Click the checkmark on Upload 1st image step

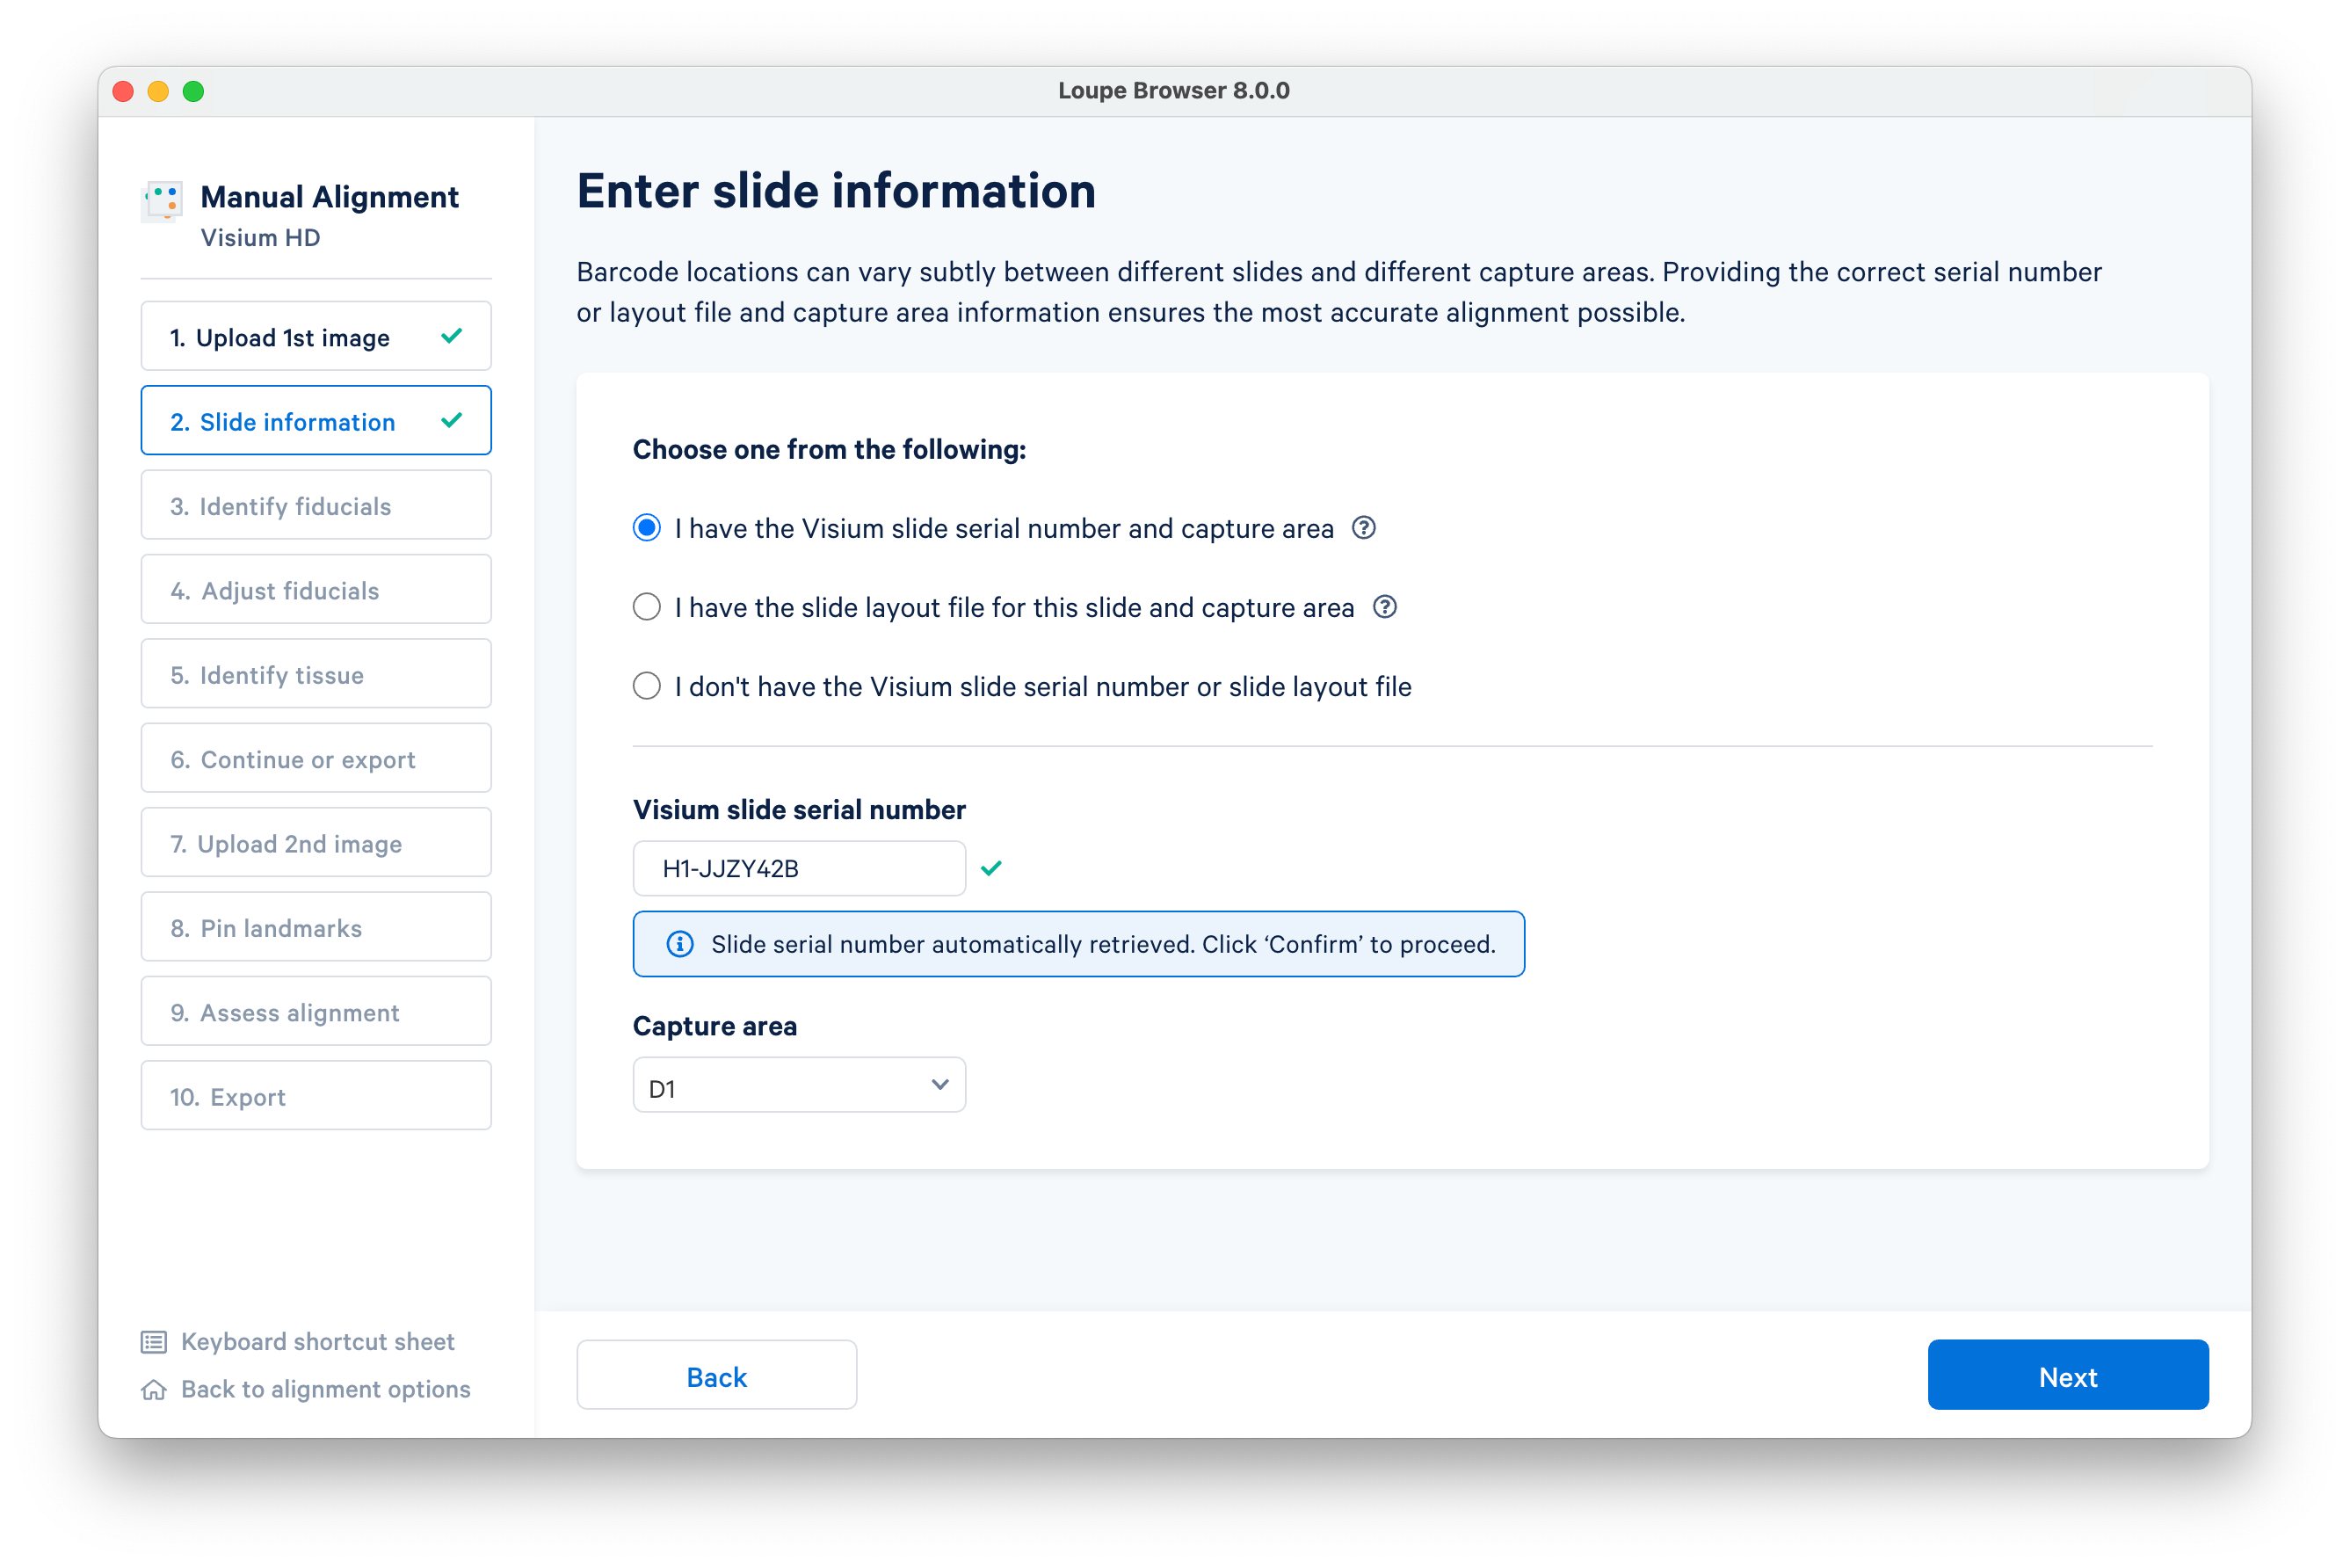tap(452, 336)
